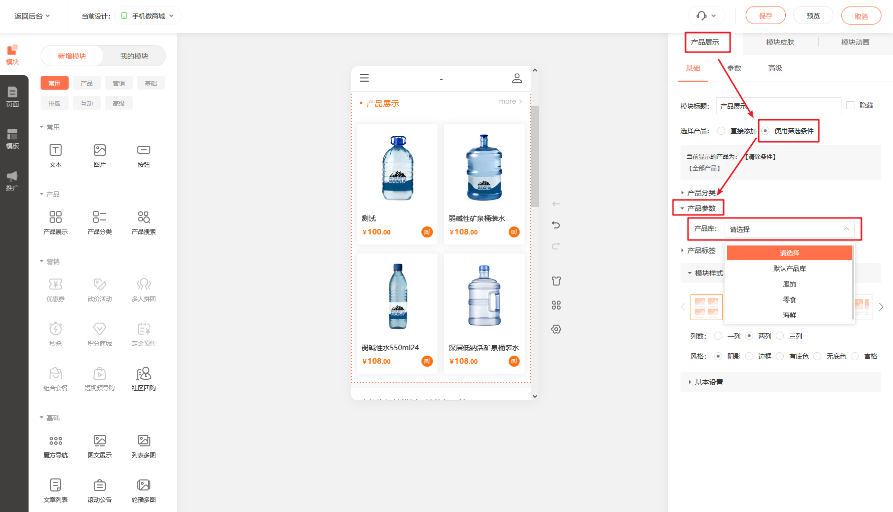The width and height of the screenshot is (893, 512).
Task: Add the 多人拼团 module
Action: (x=144, y=290)
